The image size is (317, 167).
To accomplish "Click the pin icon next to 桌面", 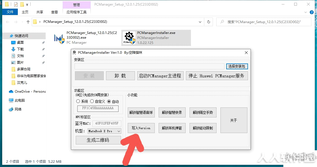I will click(43, 43).
